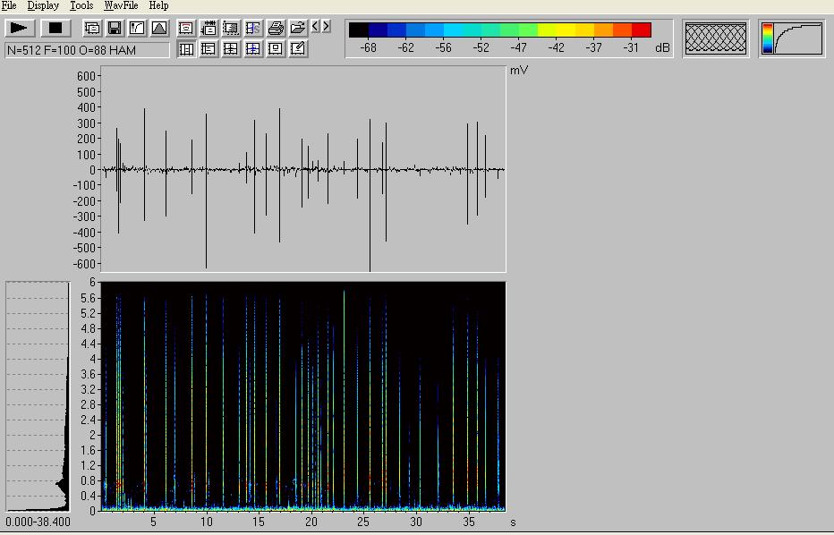The width and height of the screenshot is (834, 535).
Task: Click the left arrow scroll button
Action: [315, 27]
